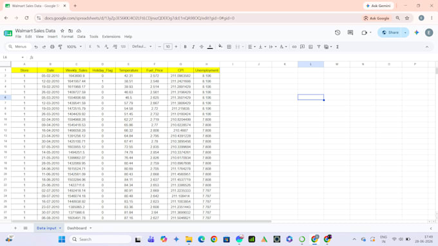438x246 pixels.
Task: Format as currency icon
Action: click(90, 47)
